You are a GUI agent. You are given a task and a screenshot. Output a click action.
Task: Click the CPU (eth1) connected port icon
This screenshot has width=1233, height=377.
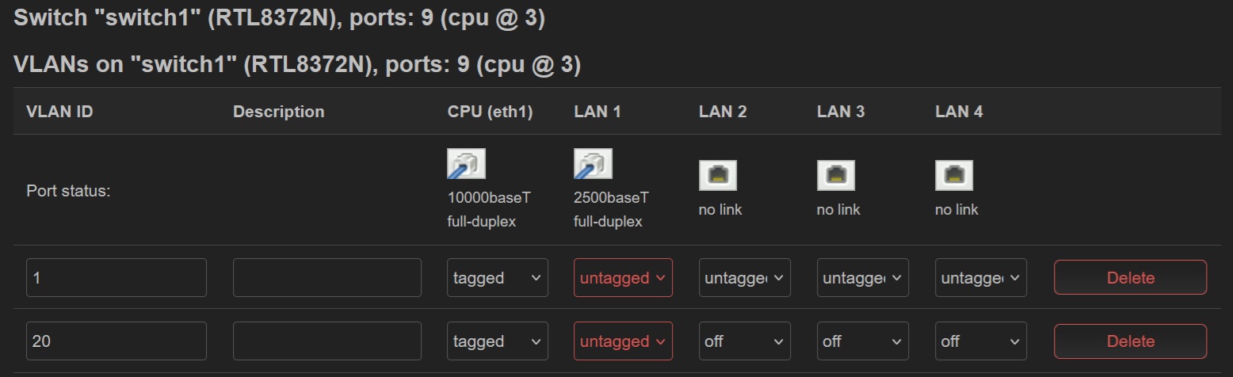(466, 164)
